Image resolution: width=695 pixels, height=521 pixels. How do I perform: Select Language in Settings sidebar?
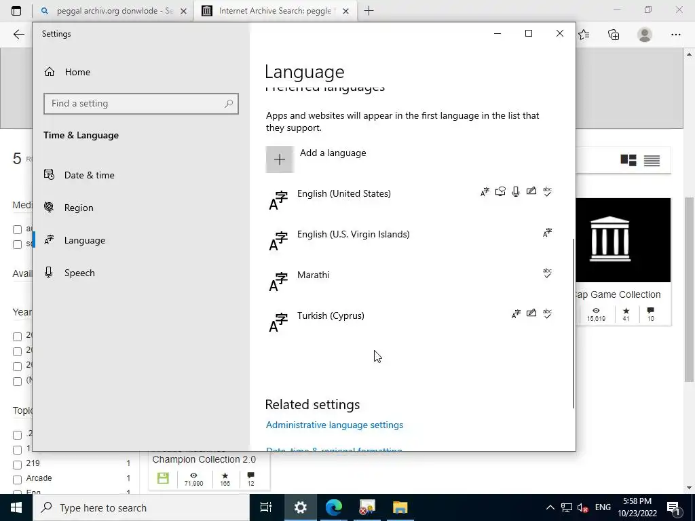(75, 240)
